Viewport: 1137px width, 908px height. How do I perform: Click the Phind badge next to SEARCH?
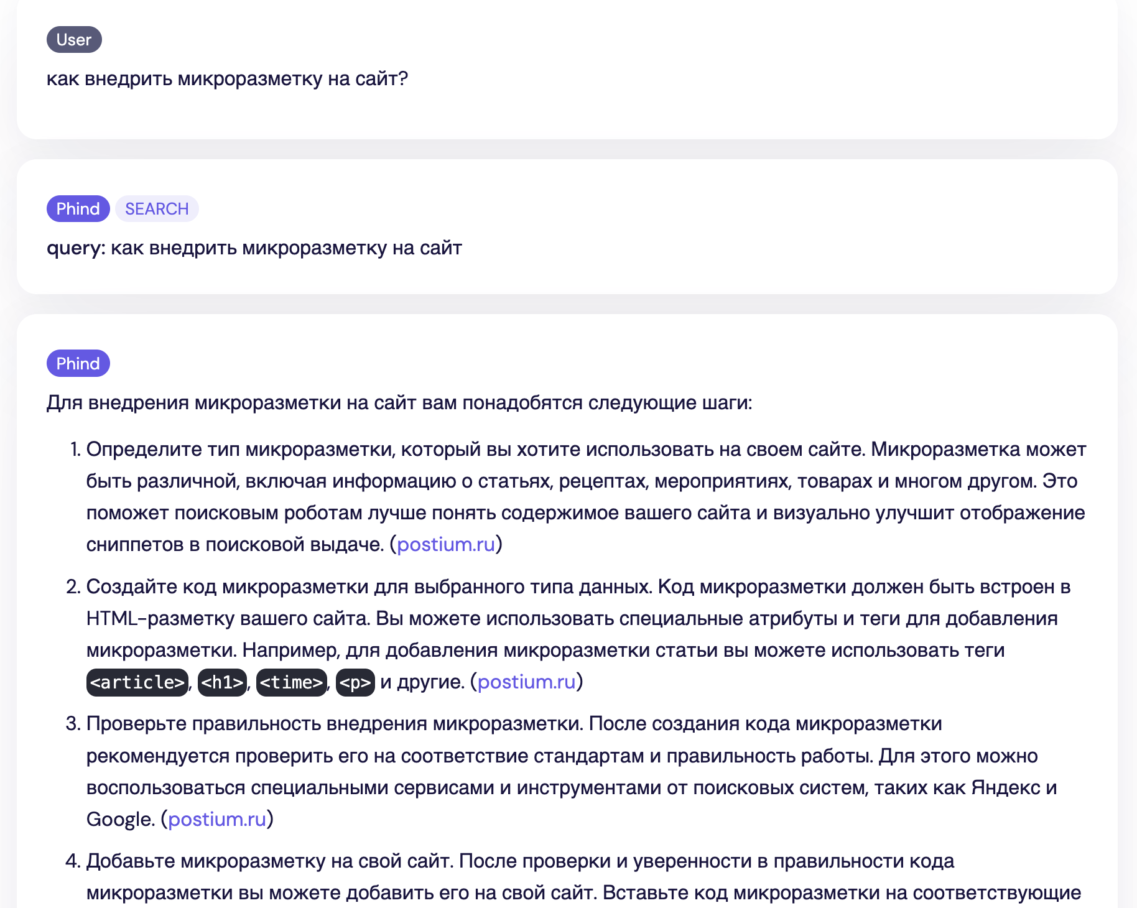(x=78, y=208)
